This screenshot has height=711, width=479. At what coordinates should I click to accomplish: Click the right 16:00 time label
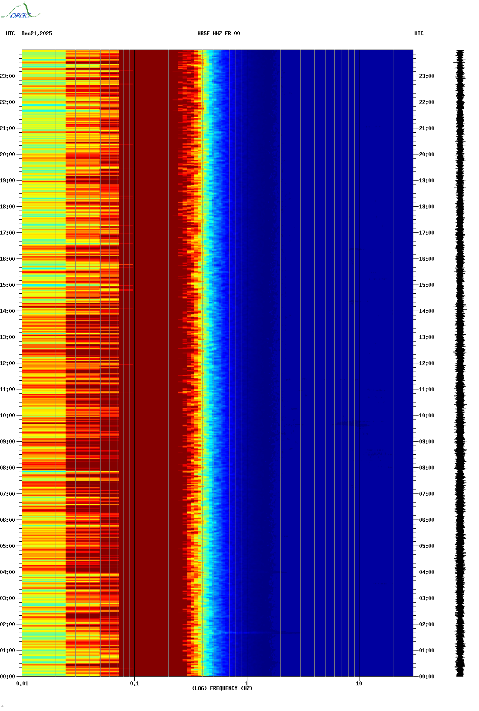[x=426, y=259]
